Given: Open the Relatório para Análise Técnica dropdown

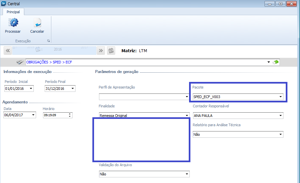Looking at the screenshot, I should [x=280, y=134].
